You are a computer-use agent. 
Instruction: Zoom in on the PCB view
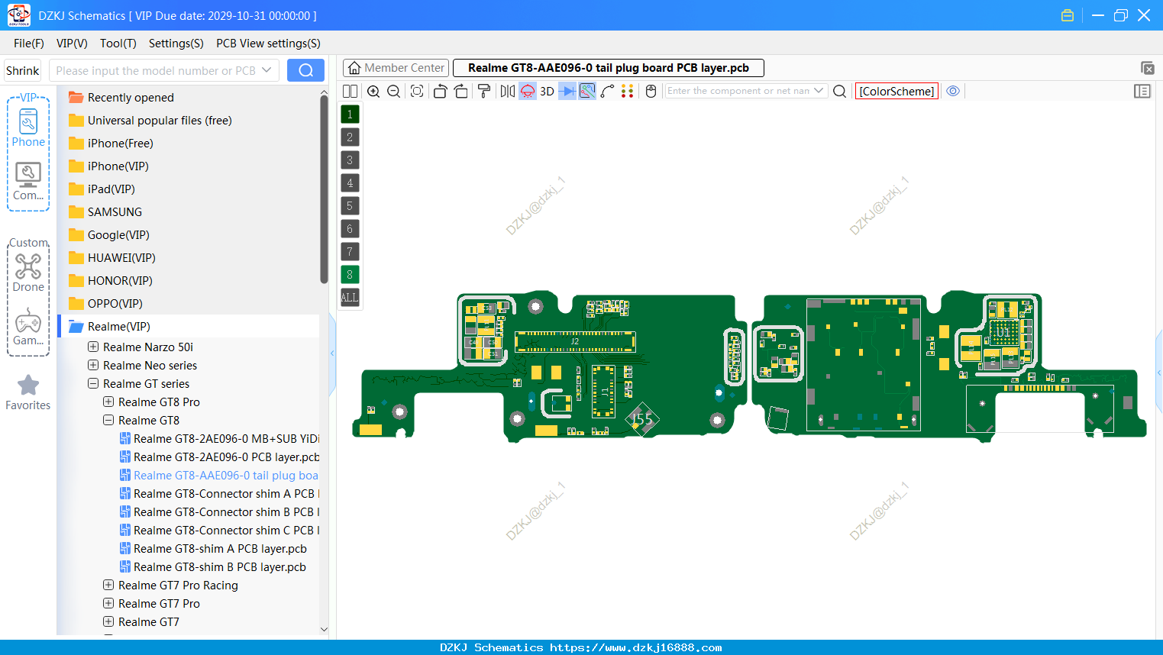(373, 91)
